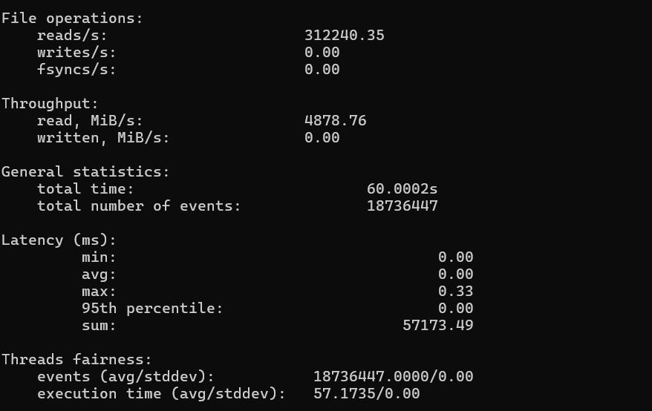
Task: Click the 'execution time (avg/stddev):' label
Action: point(161,394)
